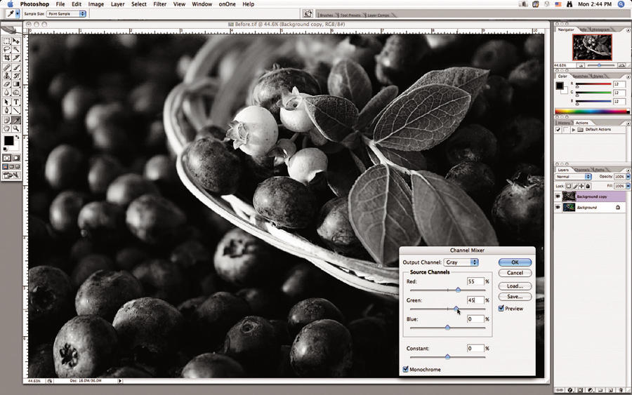Image resolution: width=632 pixels, height=395 pixels.
Task: Switch to the History tab
Action: (x=564, y=123)
